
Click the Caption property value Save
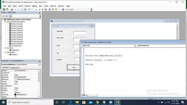tap(26, 84)
